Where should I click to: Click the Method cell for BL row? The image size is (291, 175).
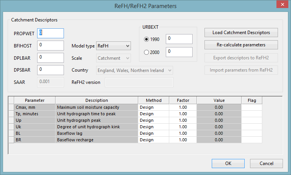click(x=153, y=133)
